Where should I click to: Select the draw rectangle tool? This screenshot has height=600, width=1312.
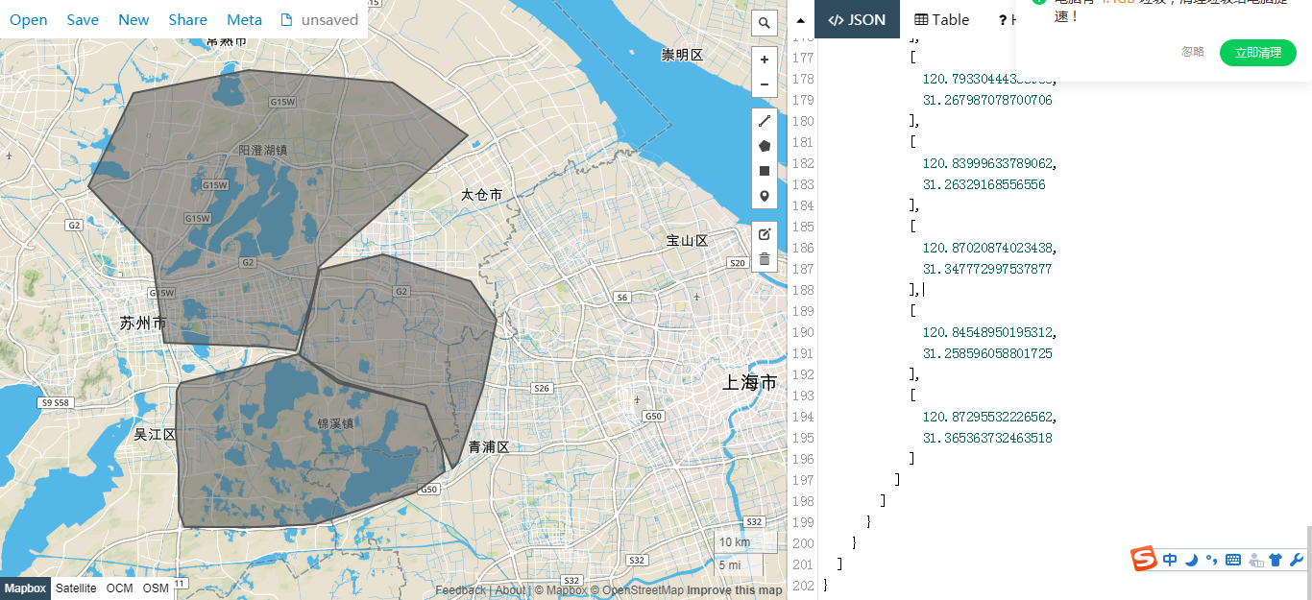point(764,170)
